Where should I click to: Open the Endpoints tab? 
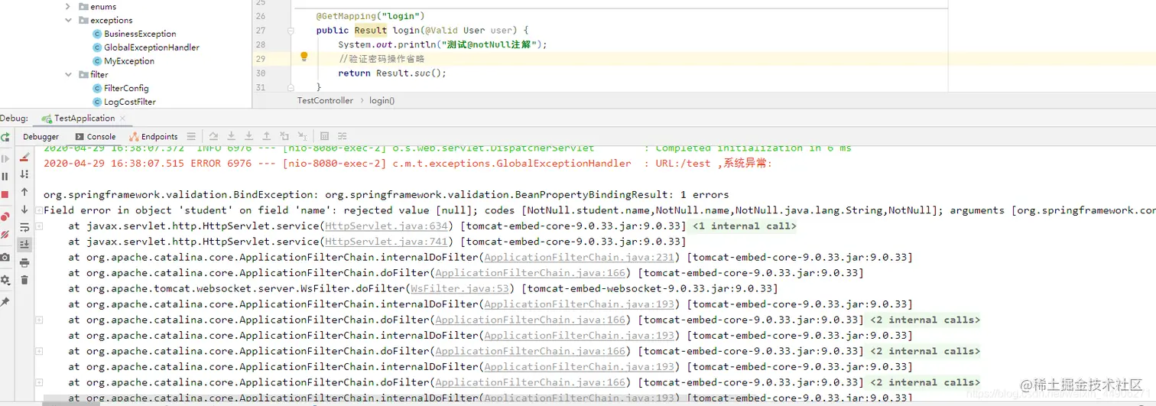[153, 137]
